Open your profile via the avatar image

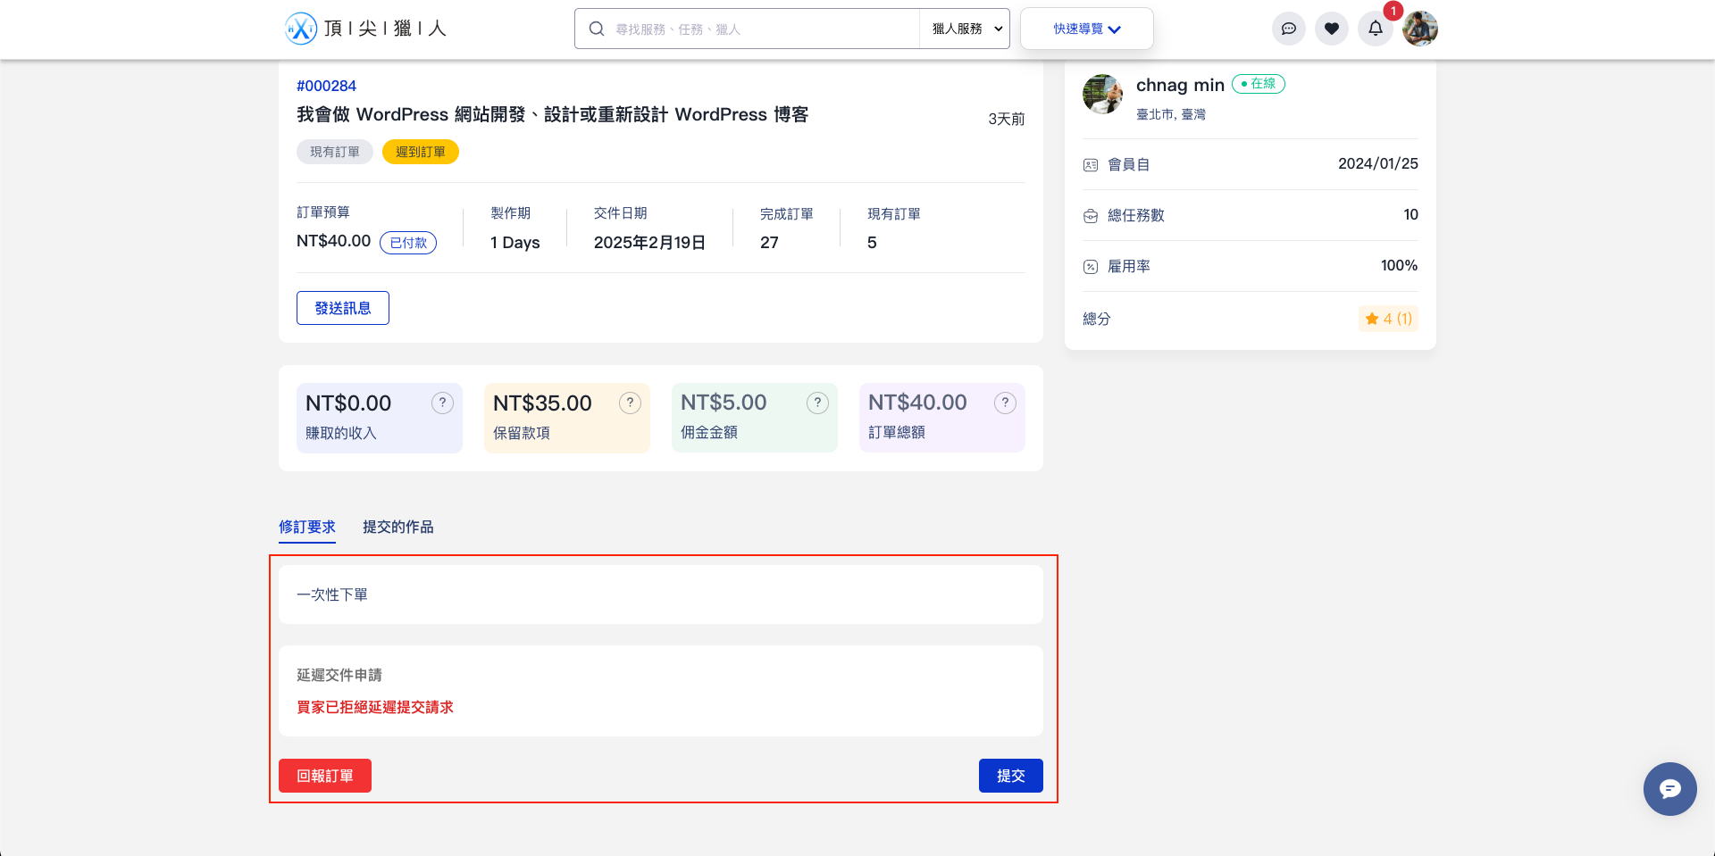(1419, 28)
